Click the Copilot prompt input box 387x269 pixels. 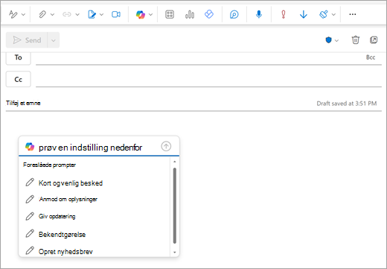coord(98,148)
